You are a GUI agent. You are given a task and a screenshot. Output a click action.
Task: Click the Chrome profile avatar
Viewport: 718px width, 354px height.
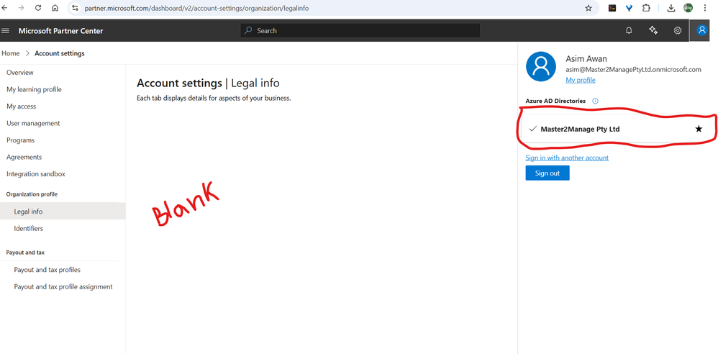pyautogui.click(x=689, y=8)
